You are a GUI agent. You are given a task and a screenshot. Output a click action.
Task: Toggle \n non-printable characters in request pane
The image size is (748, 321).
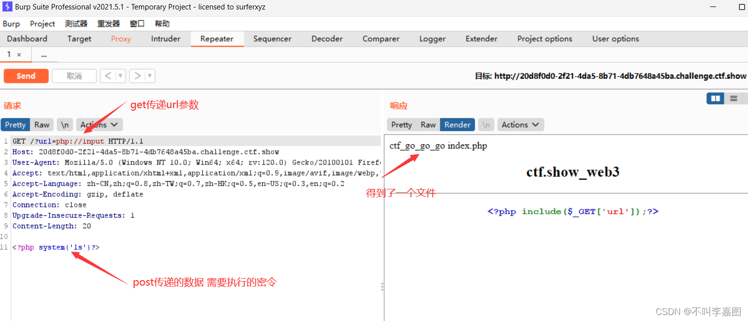coord(65,125)
